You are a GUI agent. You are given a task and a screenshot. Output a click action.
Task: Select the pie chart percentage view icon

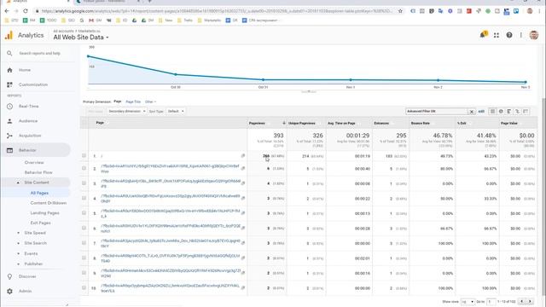tap(501, 112)
